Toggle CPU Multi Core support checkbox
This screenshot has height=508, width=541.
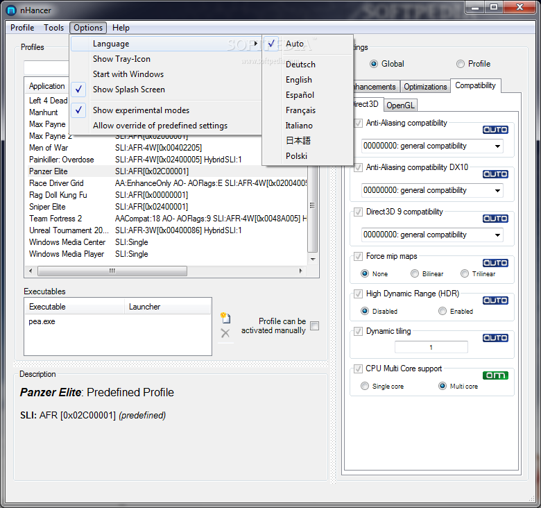point(358,369)
